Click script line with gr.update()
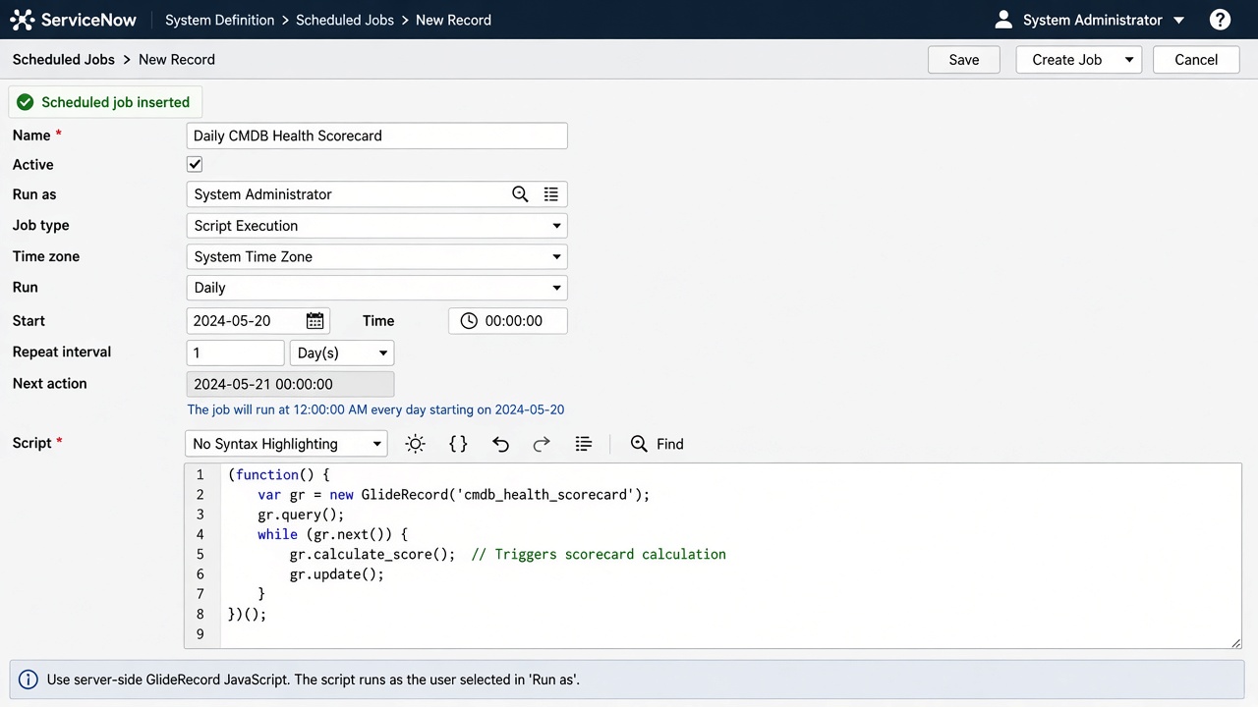Viewport: 1258px width, 707px height. (x=336, y=574)
